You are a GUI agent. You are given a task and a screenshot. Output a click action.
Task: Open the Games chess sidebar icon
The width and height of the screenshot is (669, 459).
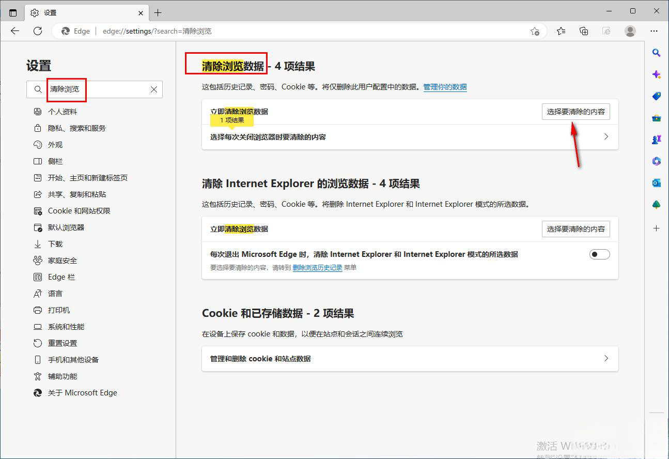[x=657, y=140]
